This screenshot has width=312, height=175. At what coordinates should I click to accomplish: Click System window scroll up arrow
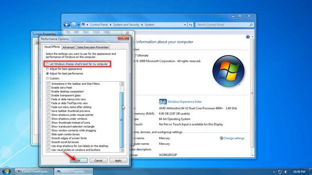pos(252,37)
